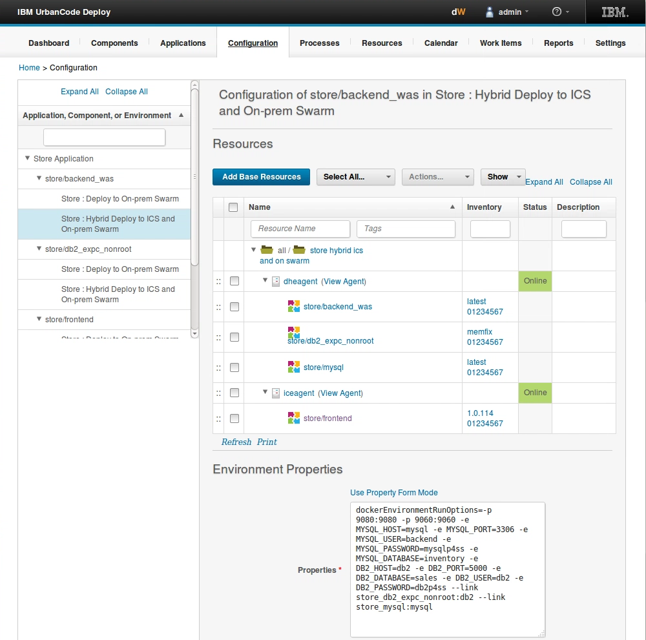Collapse the Store Application tree node
Screen dimensions: 646x640
pos(27,158)
